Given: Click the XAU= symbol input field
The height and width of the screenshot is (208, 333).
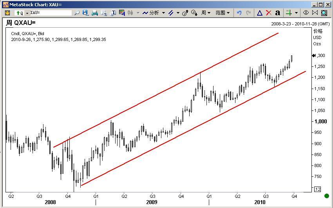Looking at the screenshot, I should [x=50, y=13].
